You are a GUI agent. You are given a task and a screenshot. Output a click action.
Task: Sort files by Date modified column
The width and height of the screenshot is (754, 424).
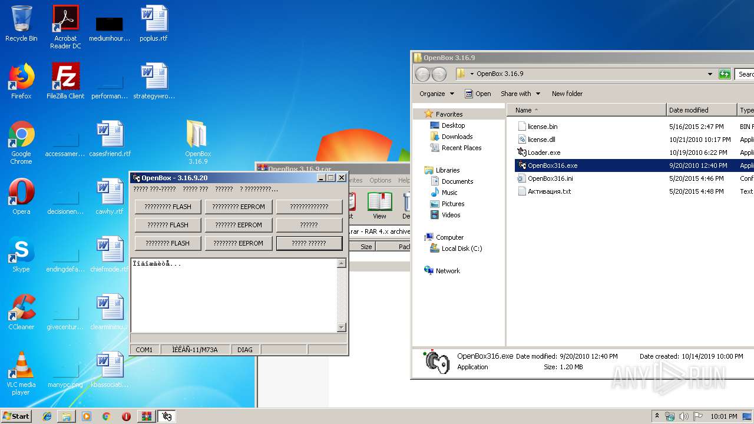click(702, 110)
